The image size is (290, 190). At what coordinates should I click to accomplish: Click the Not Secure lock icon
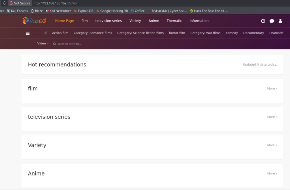click(x=11, y=3)
